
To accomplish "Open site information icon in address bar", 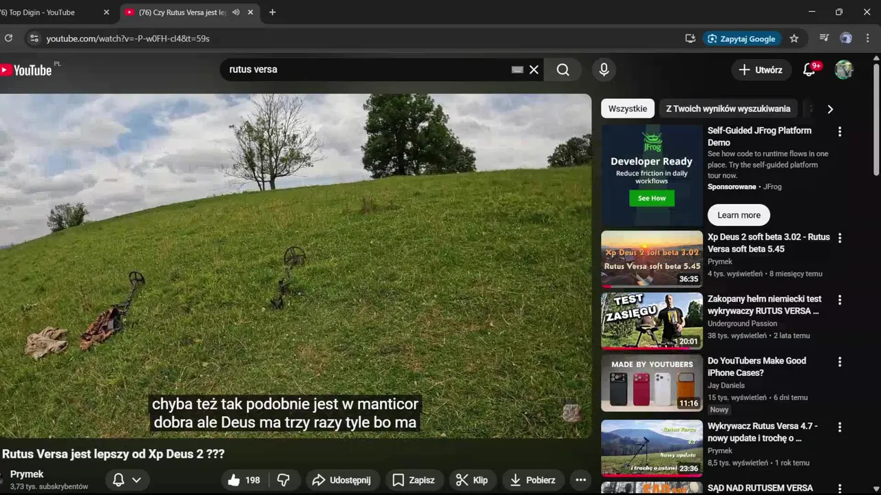I will (x=34, y=38).
